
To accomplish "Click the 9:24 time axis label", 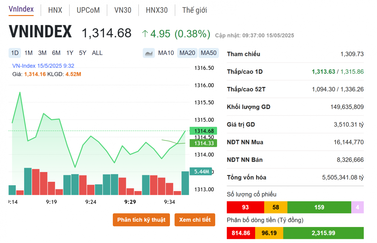I will tap(90, 202).
